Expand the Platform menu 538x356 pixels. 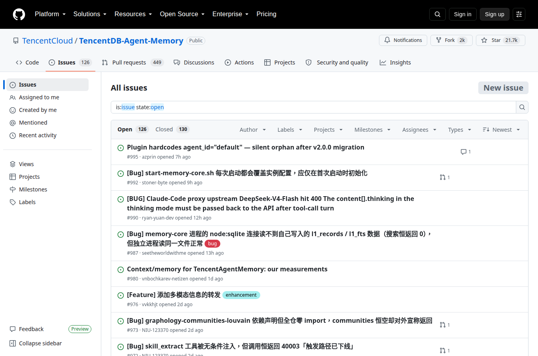tap(50, 14)
